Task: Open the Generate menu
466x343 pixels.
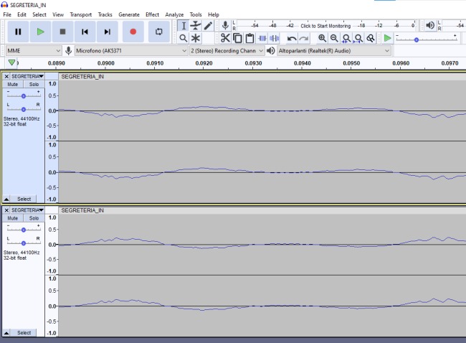Action: coord(129,14)
